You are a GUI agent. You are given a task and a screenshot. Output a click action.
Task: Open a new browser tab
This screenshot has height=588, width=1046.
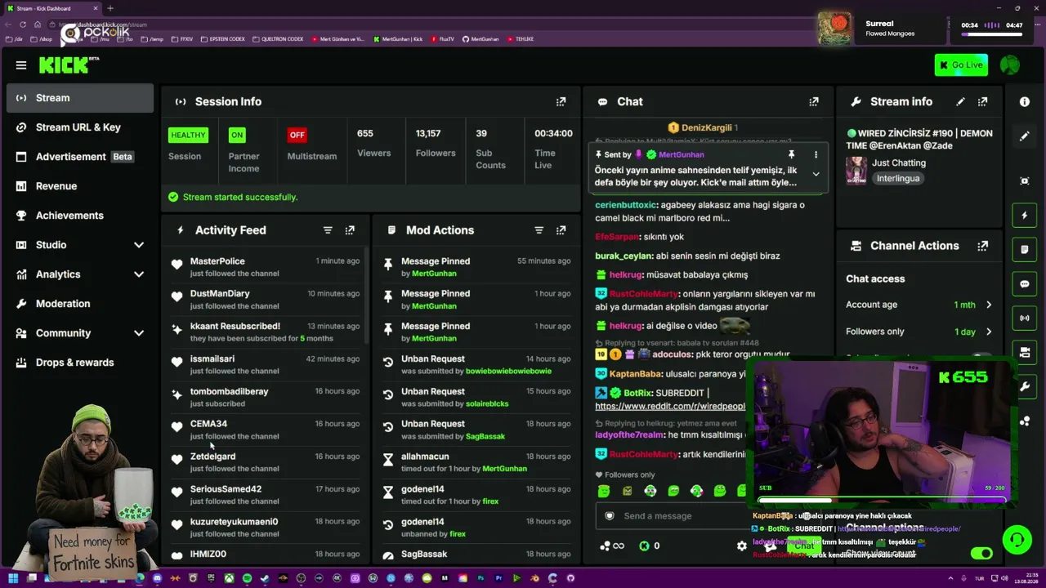[110, 8]
